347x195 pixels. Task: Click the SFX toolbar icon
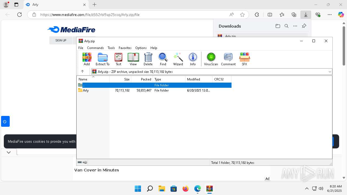click(x=245, y=59)
